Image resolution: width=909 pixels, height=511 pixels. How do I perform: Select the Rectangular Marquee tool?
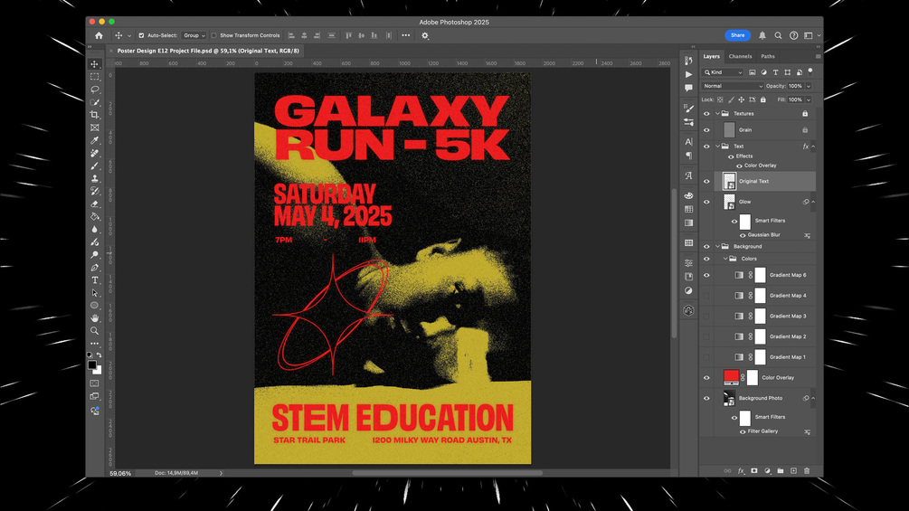pos(94,77)
